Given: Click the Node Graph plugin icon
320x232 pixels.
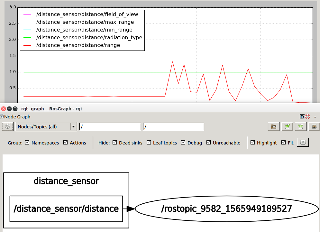Looking at the screenshot, I should click(x=2, y=116).
